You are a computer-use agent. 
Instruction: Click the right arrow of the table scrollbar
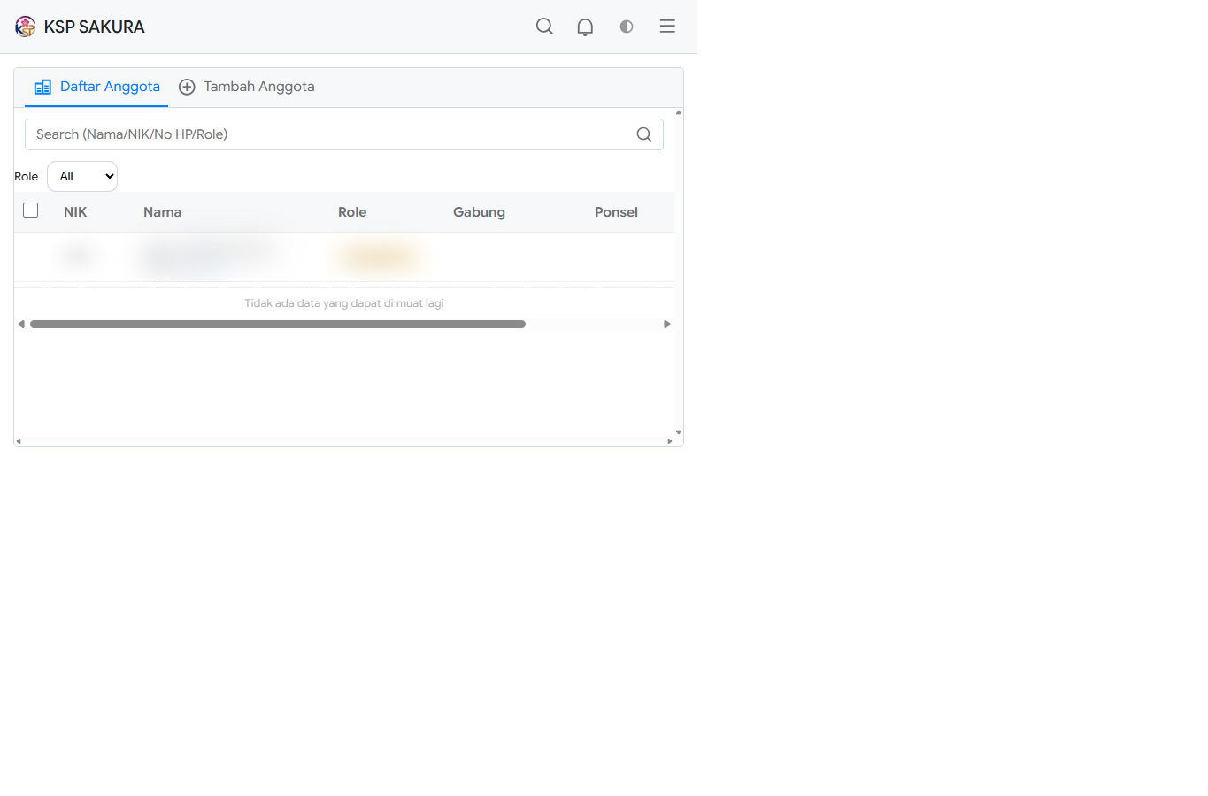(x=667, y=325)
